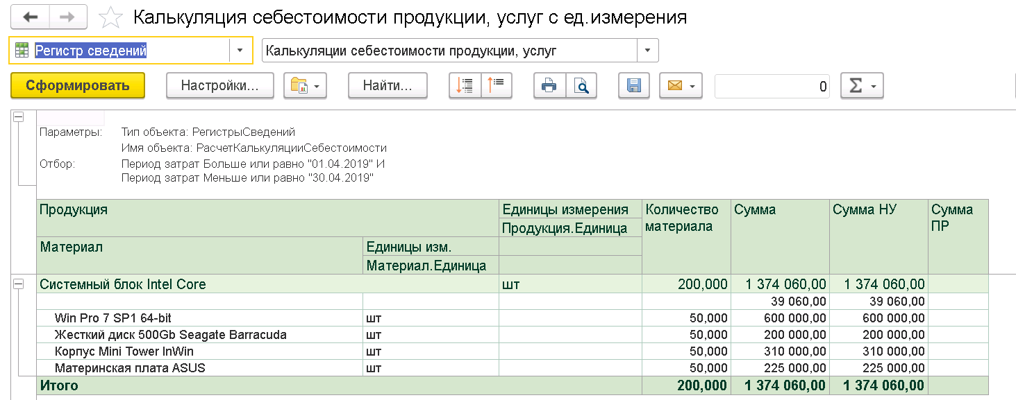Expand the Регистр сведений type dropdown

click(240, 50)
